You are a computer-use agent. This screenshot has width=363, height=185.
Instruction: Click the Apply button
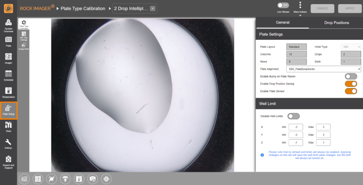pyautogui.click(x=349, y=8)
